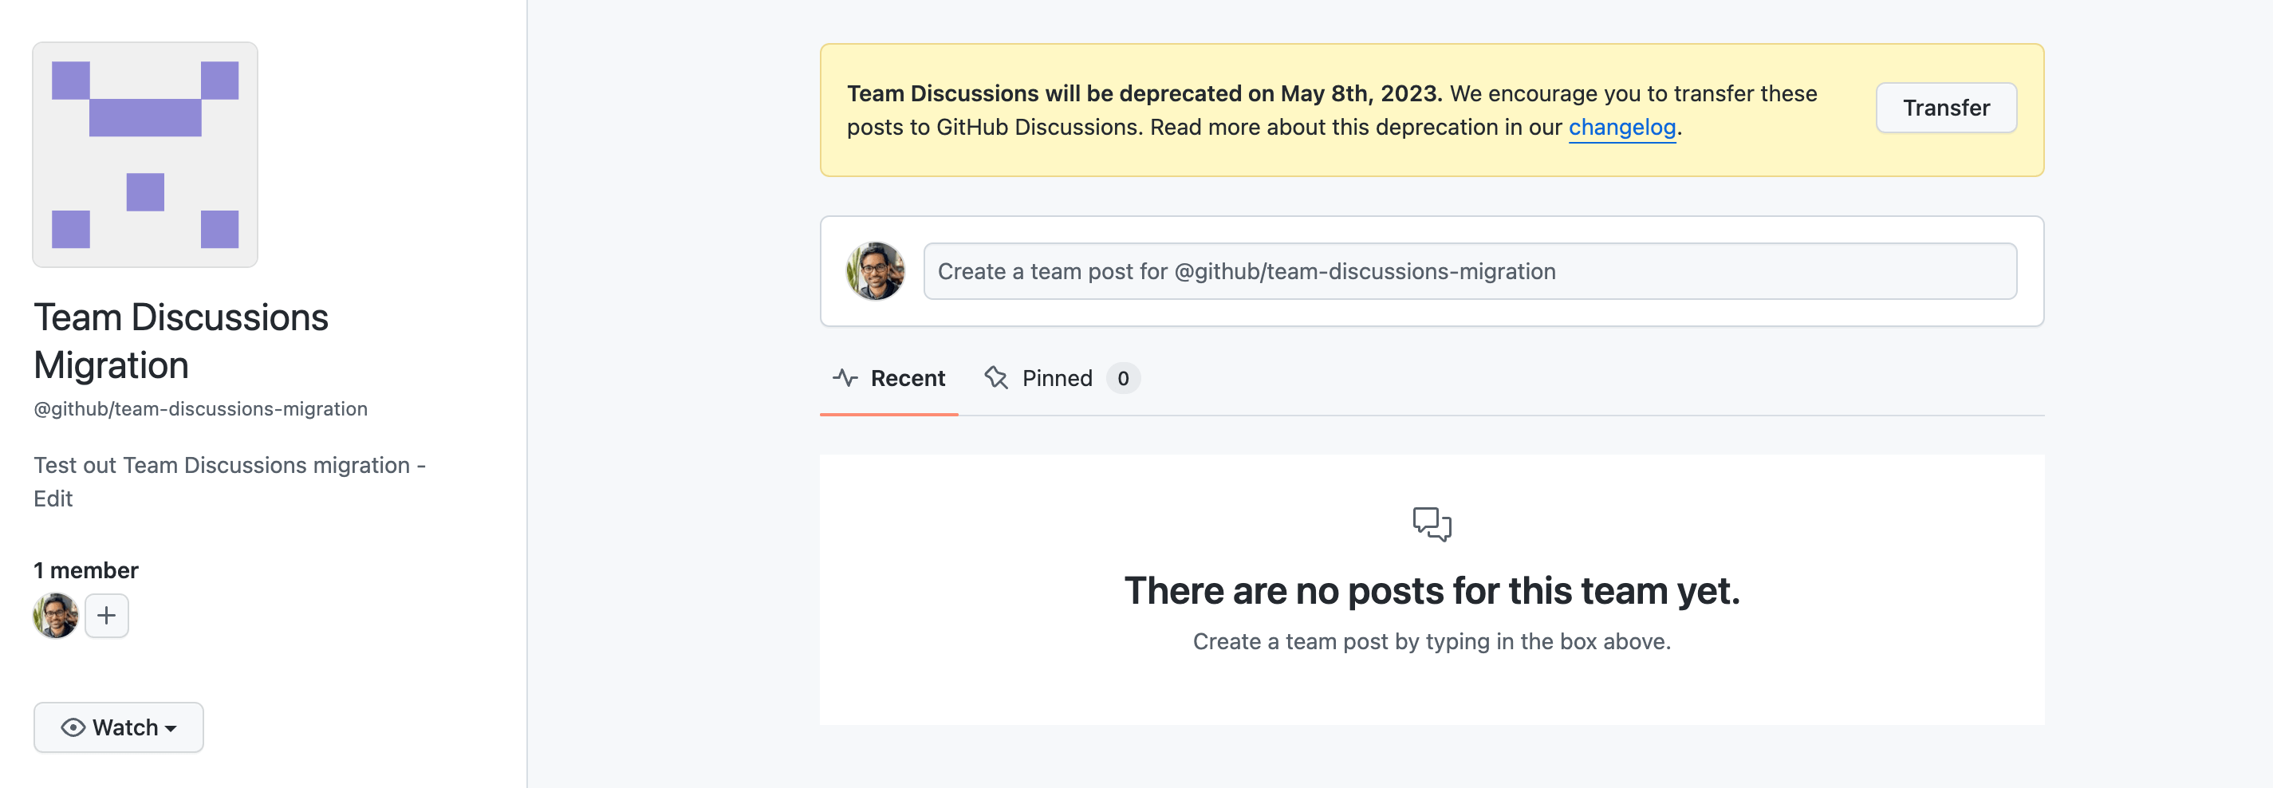The width and height of the screenshot is (2273, 788).
Task: Edit the team description
Action: pos(53,498)
